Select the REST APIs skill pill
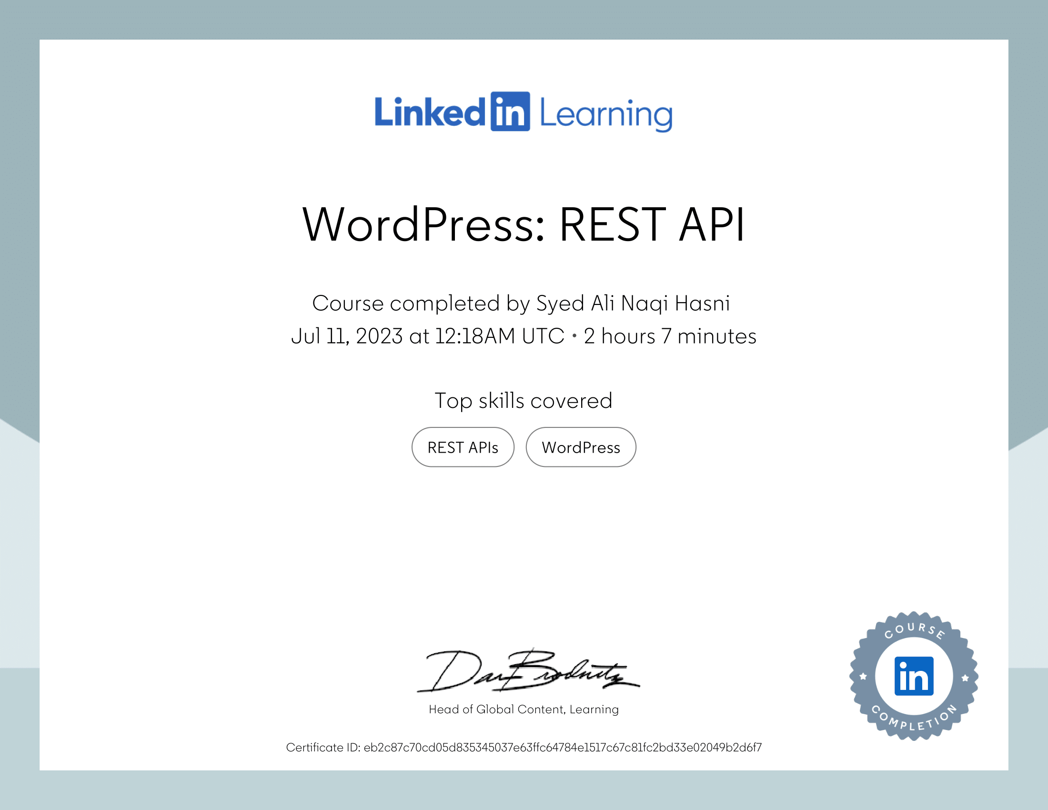This screenshot has height=810, width=1048. tap(462, 447)
